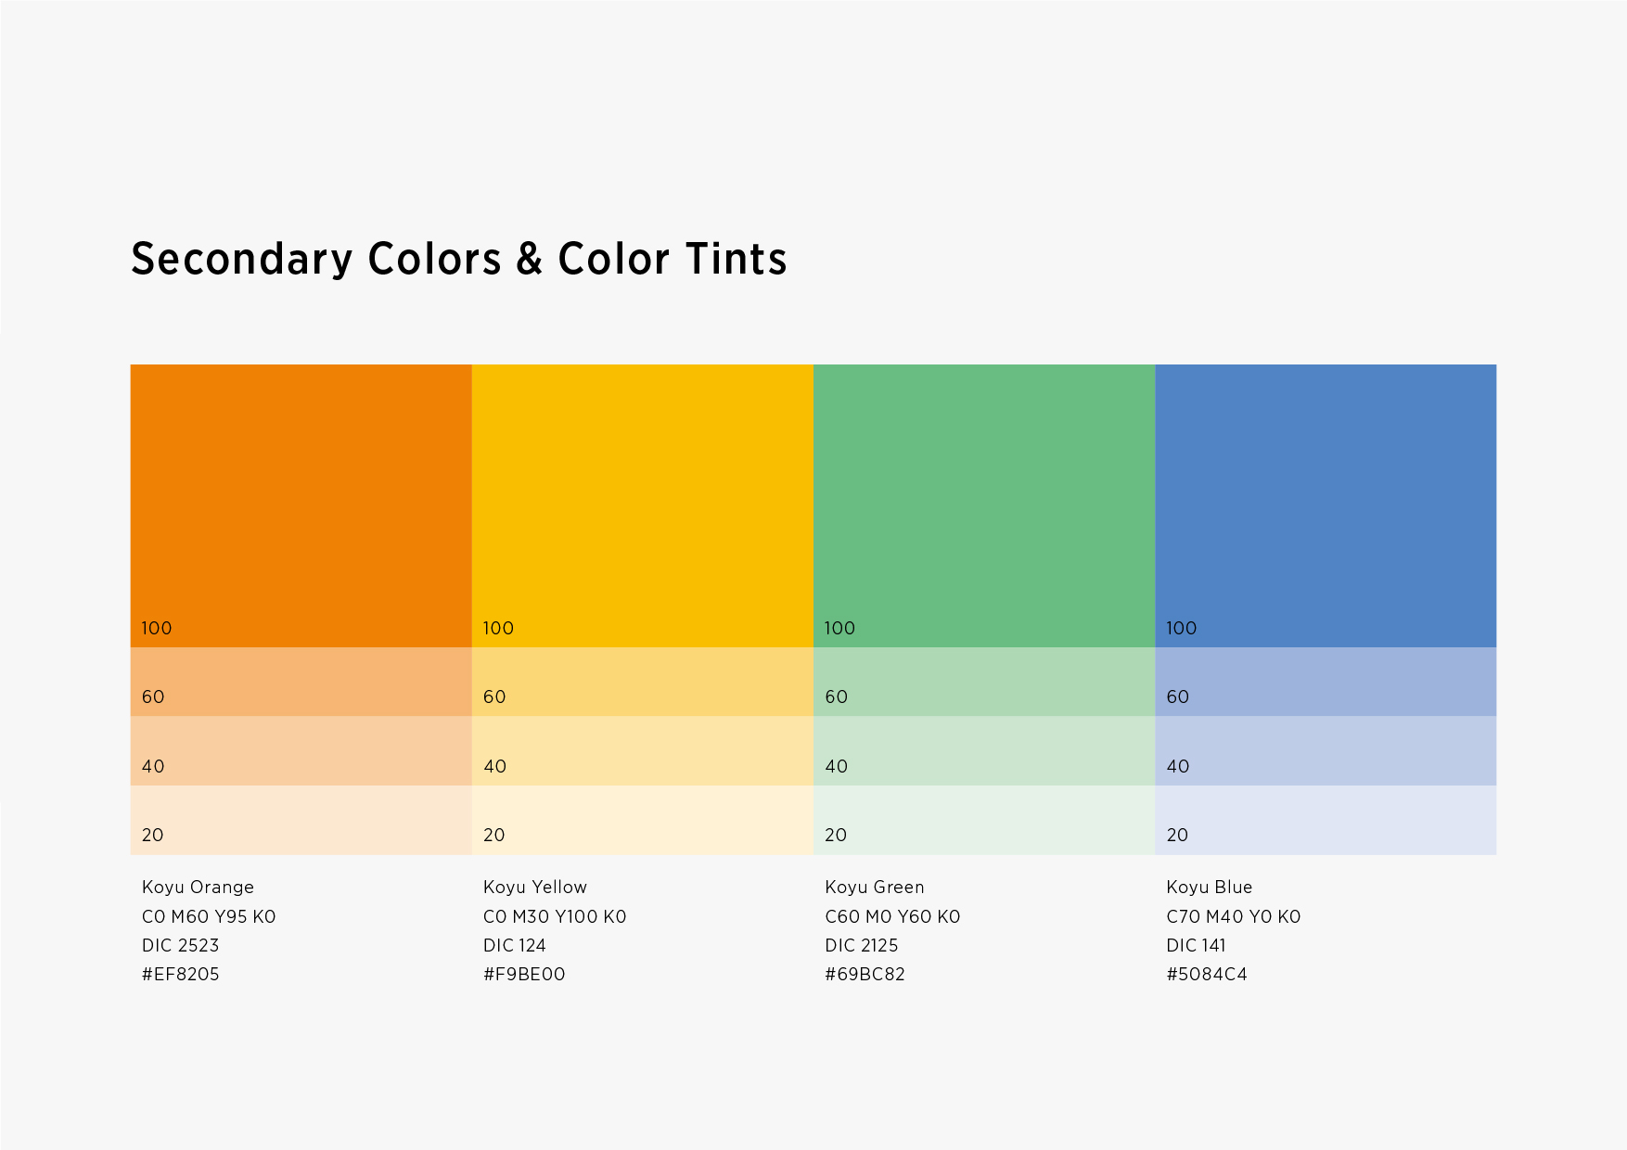Viewport: 1627px width, 1150px height.
Task: Select the Koyu Green 100 swatch
Action: click(x=983, y=505)
